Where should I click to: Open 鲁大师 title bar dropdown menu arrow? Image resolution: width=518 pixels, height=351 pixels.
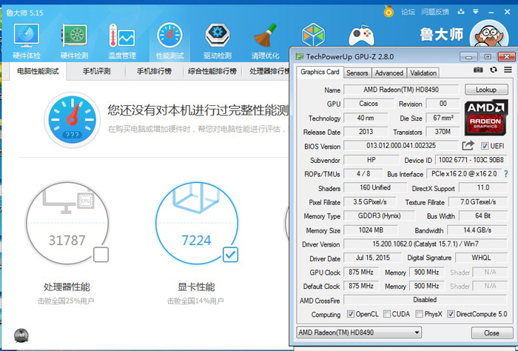[476, 12]
